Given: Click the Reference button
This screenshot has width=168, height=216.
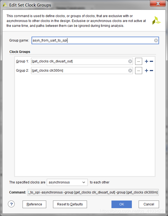Looking at the screenshot, I should click(34, 204).
